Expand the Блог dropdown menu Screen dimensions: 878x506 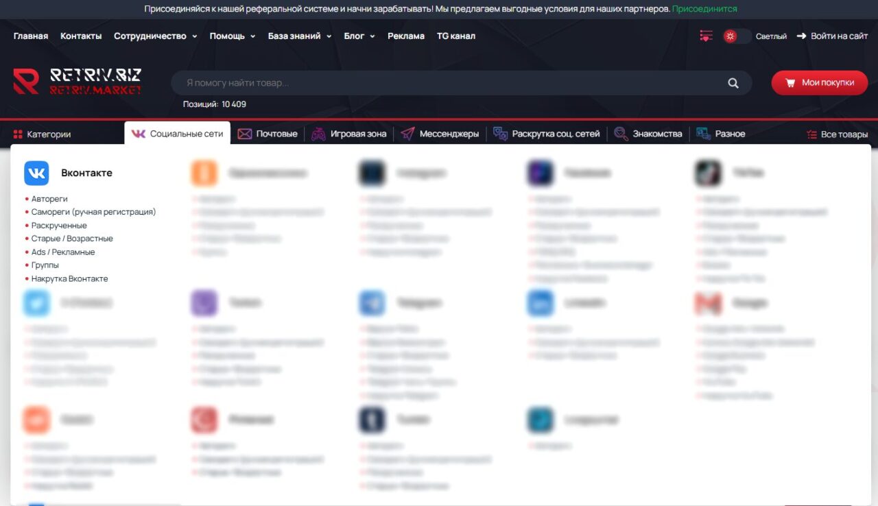359,36
